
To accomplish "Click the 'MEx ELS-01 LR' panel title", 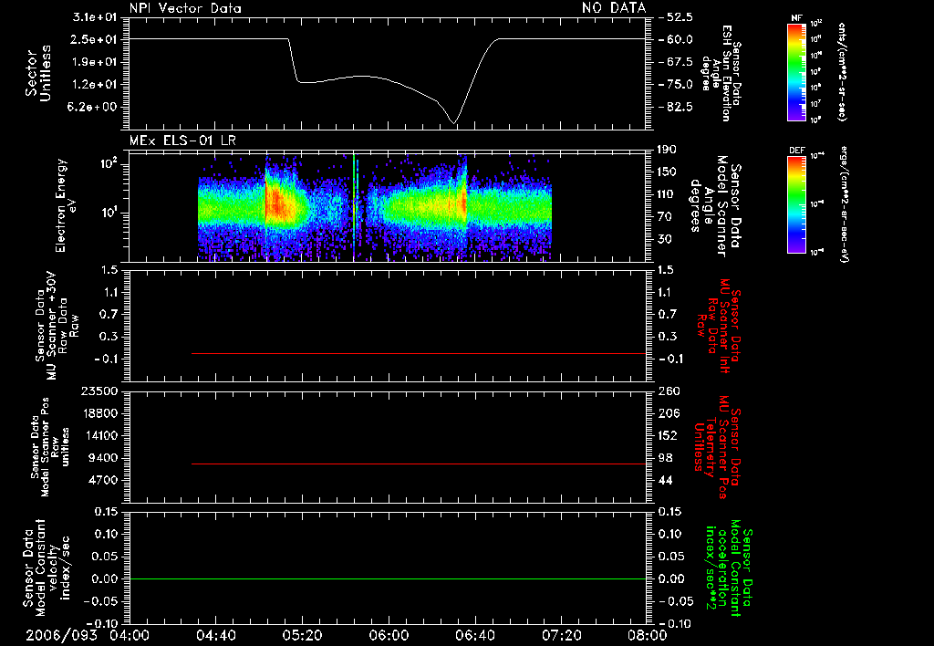I will coord(182,141).
